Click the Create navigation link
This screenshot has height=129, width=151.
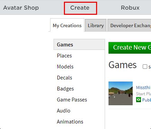pyautogui.click(x=80, y=8)
